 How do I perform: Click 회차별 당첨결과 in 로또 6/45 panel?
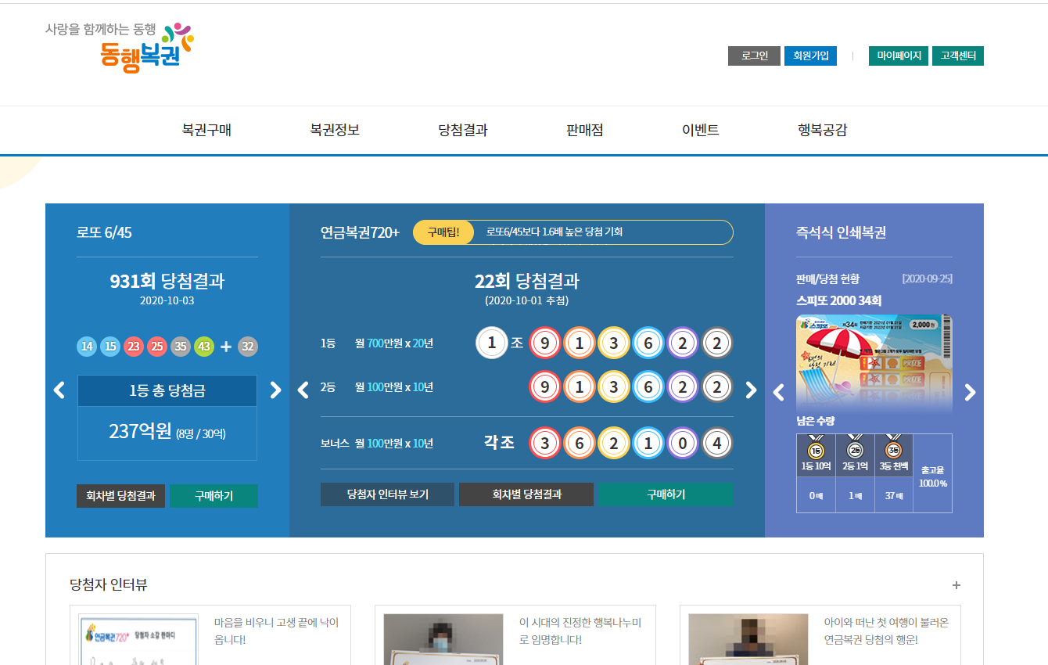tap(120, 496)
